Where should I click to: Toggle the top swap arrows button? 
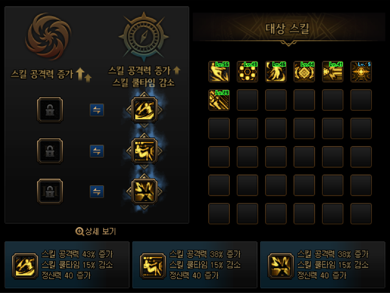(97, 110)
